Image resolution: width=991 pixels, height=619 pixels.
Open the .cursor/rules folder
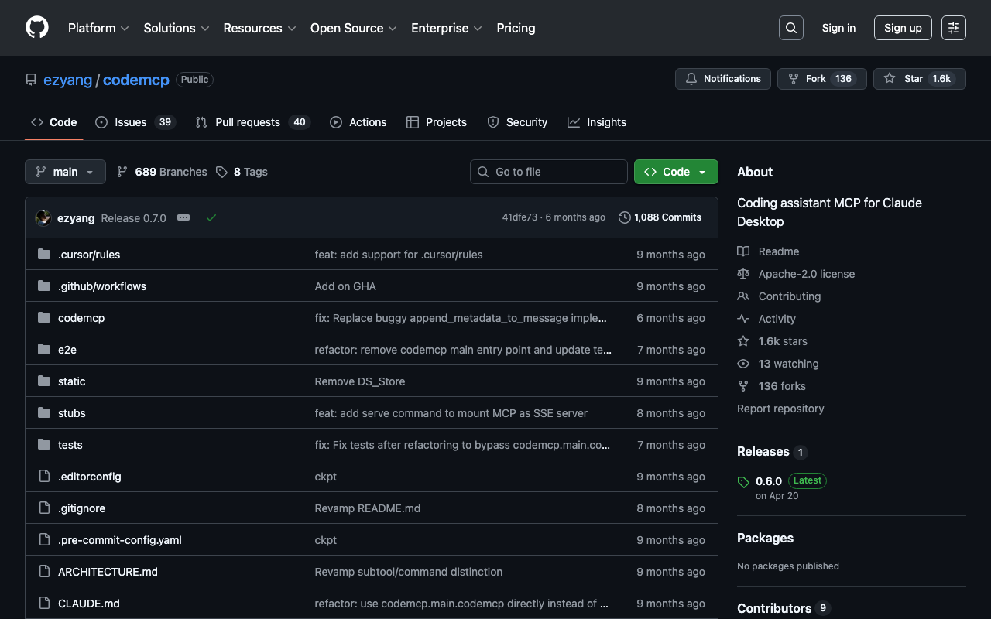tap(89, 255)
